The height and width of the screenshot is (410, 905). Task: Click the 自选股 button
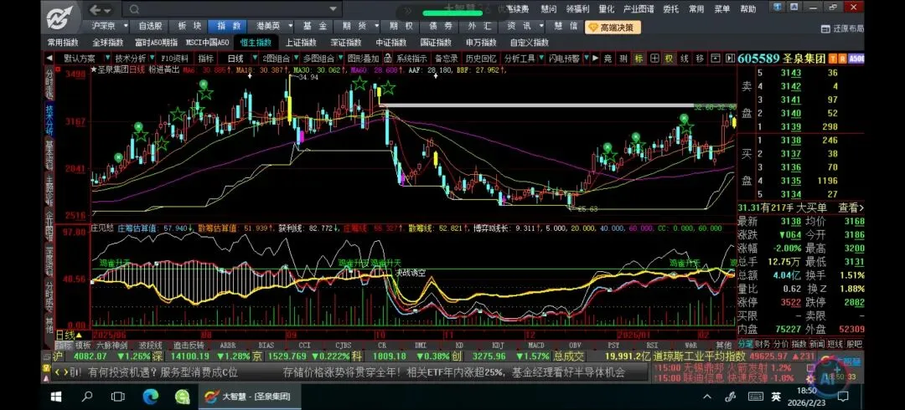[x=150, y=26]
